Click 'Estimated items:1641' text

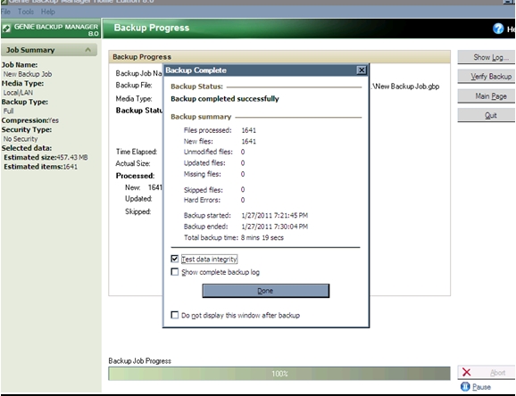[40, 167]
